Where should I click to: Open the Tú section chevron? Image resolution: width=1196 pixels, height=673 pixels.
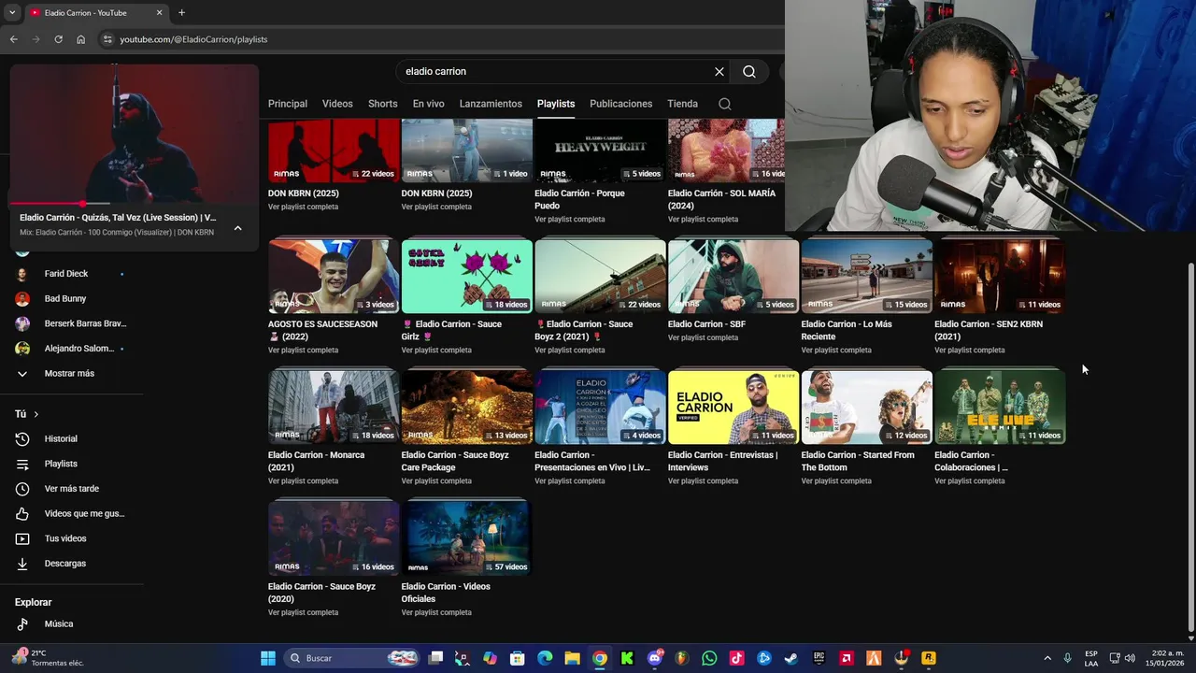(x=36, y=414)
